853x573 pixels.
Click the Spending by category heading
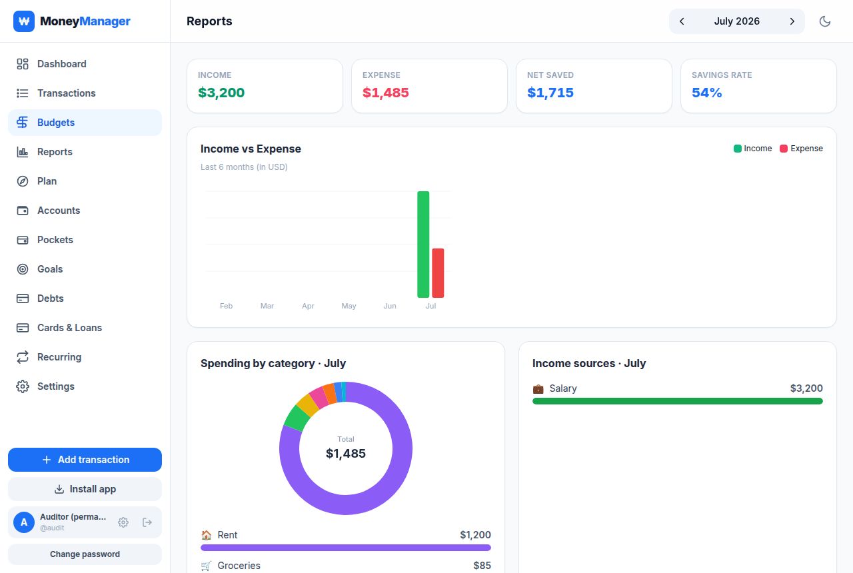273,363
